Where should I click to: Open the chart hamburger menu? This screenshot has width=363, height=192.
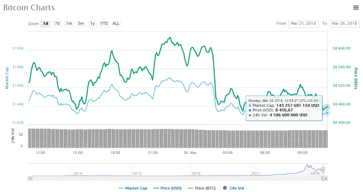[x=356, y=7]
